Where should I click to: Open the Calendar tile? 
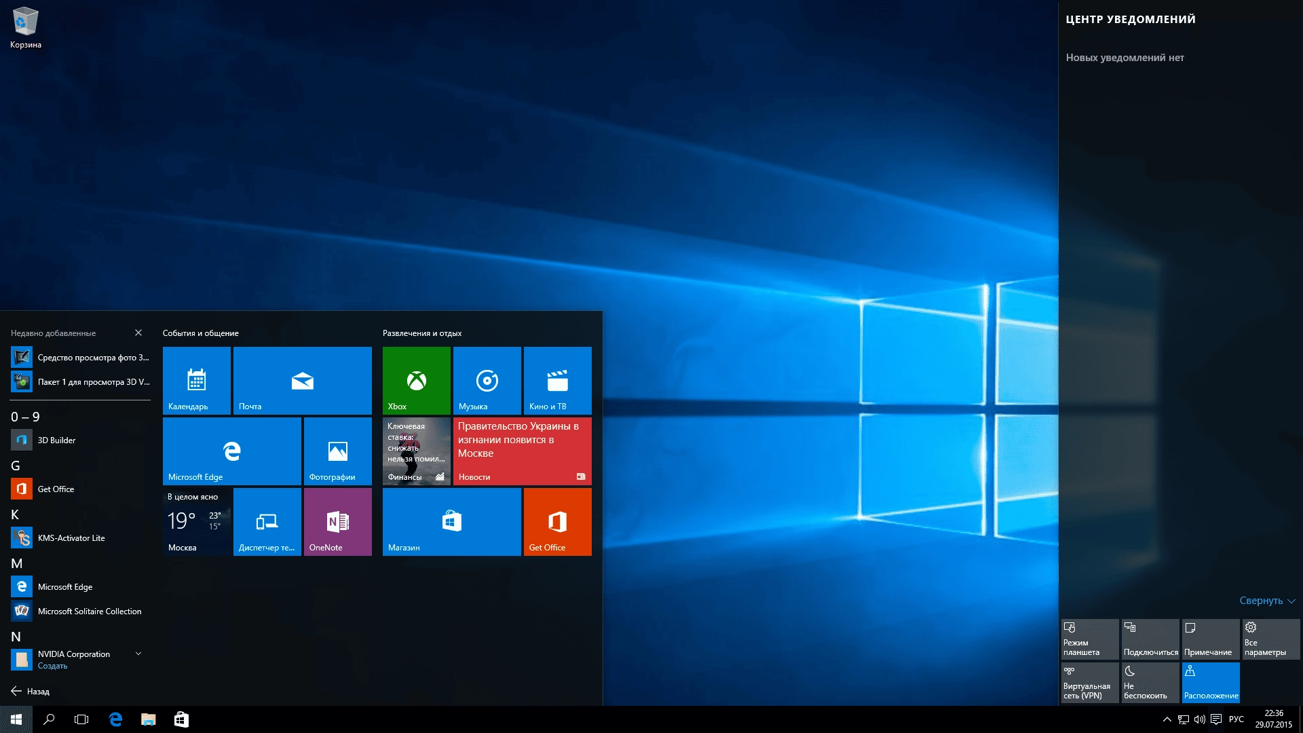(197, 381)
